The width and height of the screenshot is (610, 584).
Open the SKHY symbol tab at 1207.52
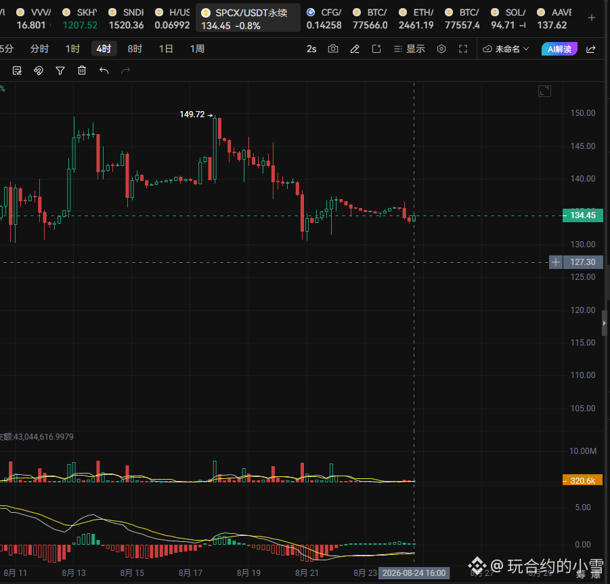pyautogui.click(x=80, y=18)
